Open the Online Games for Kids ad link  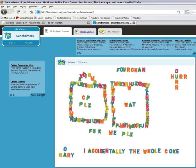(x=22, y=65)
